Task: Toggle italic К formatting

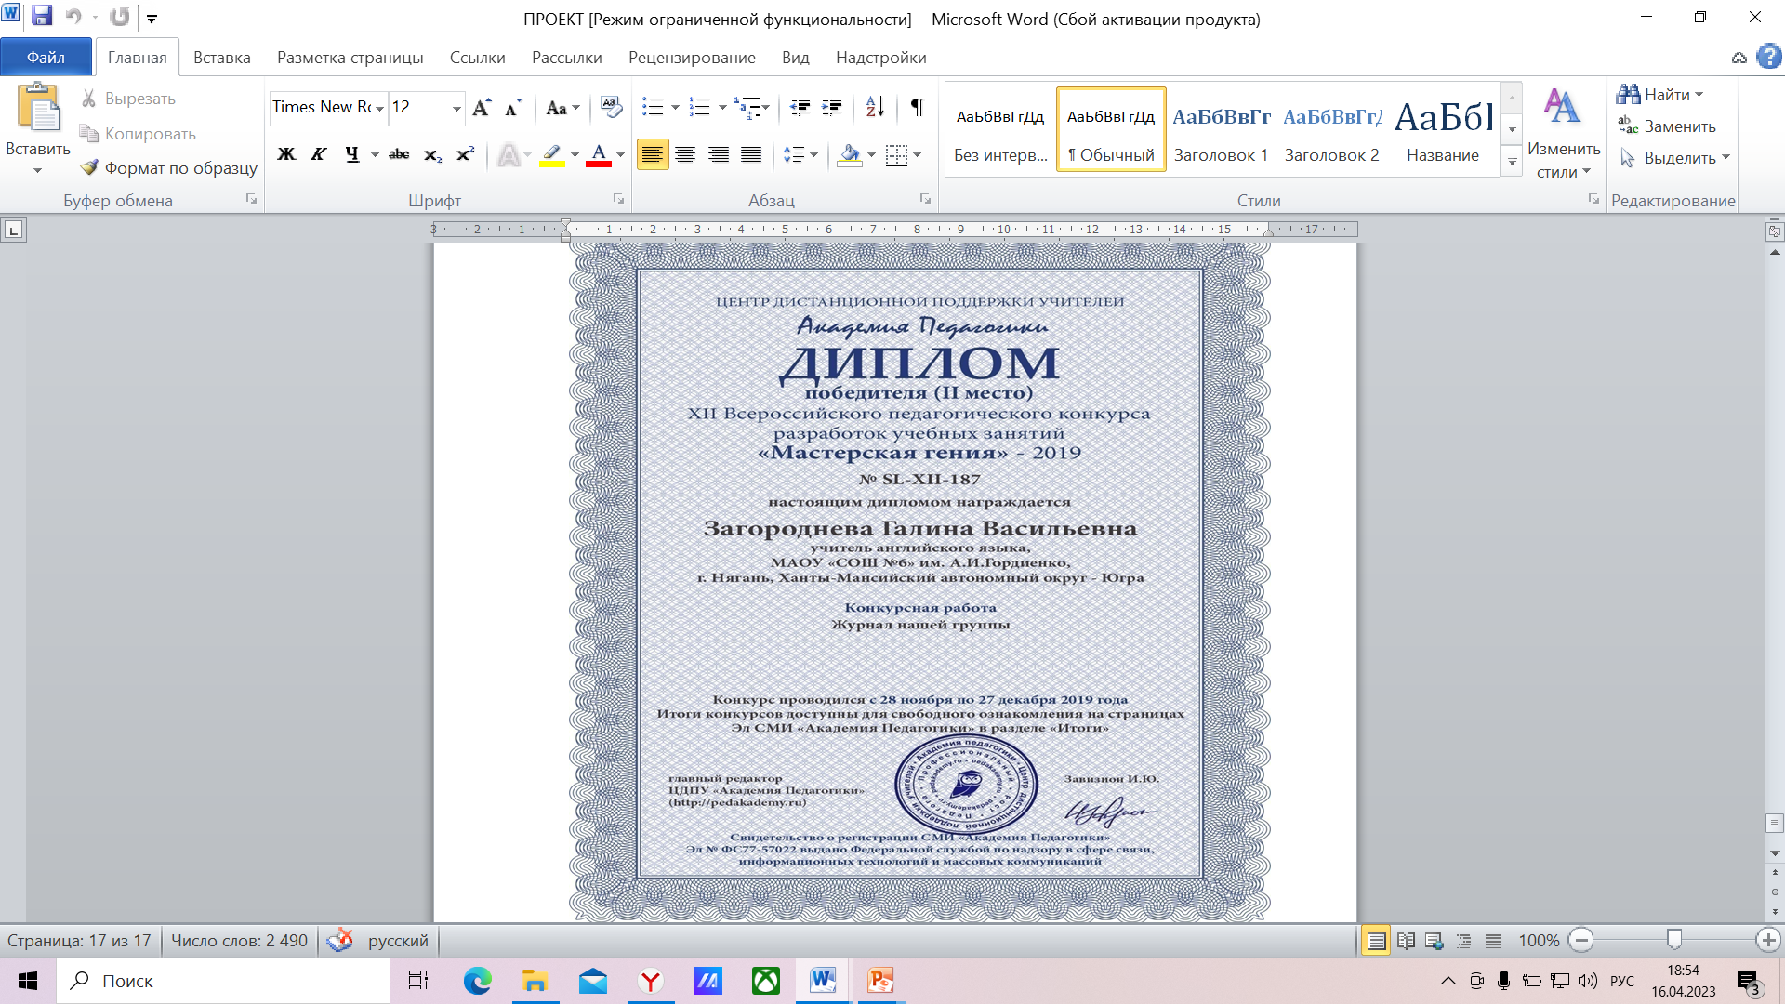Action: [x=318, y=154]
